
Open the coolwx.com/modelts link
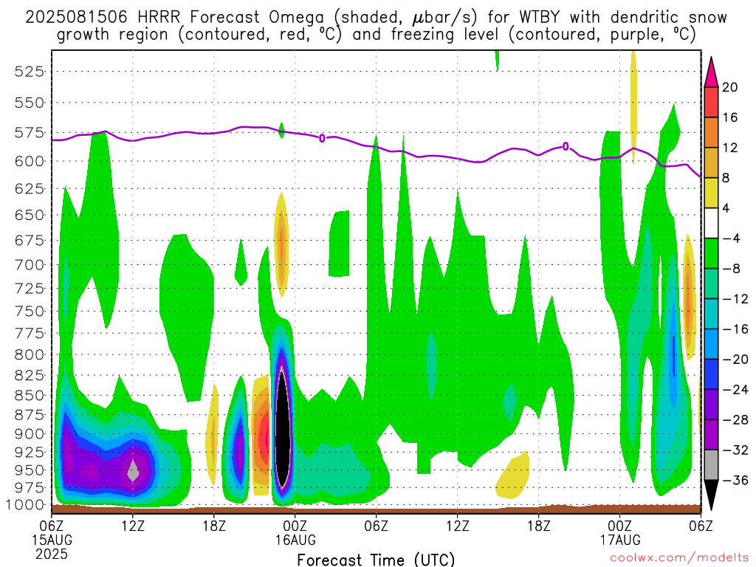coord(679,558)
